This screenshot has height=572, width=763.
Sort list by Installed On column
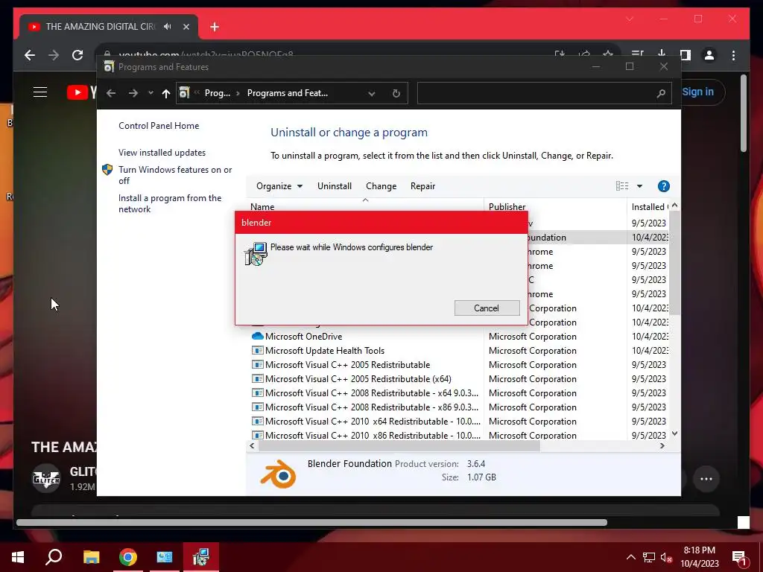point(649,207)
